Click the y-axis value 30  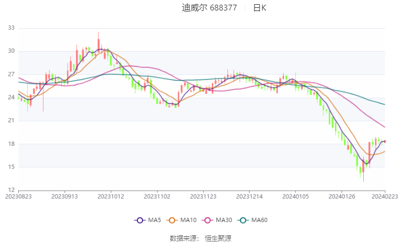click(11, 51)
